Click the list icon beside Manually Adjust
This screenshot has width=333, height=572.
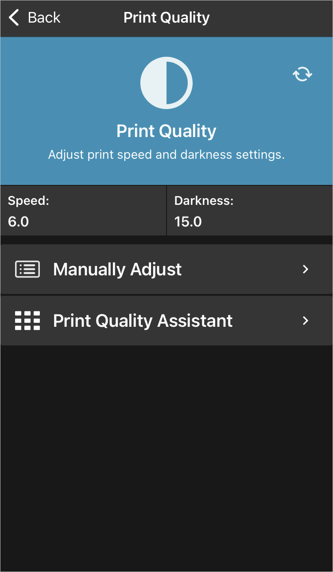tap(27, 269)
